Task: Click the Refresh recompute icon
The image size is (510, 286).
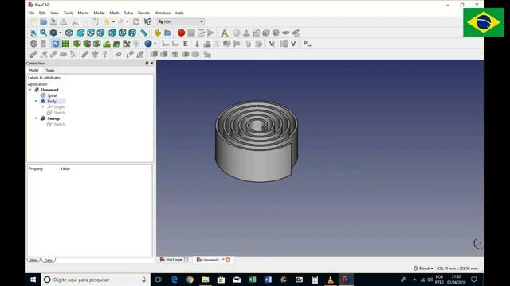Action: click(136, 22)
